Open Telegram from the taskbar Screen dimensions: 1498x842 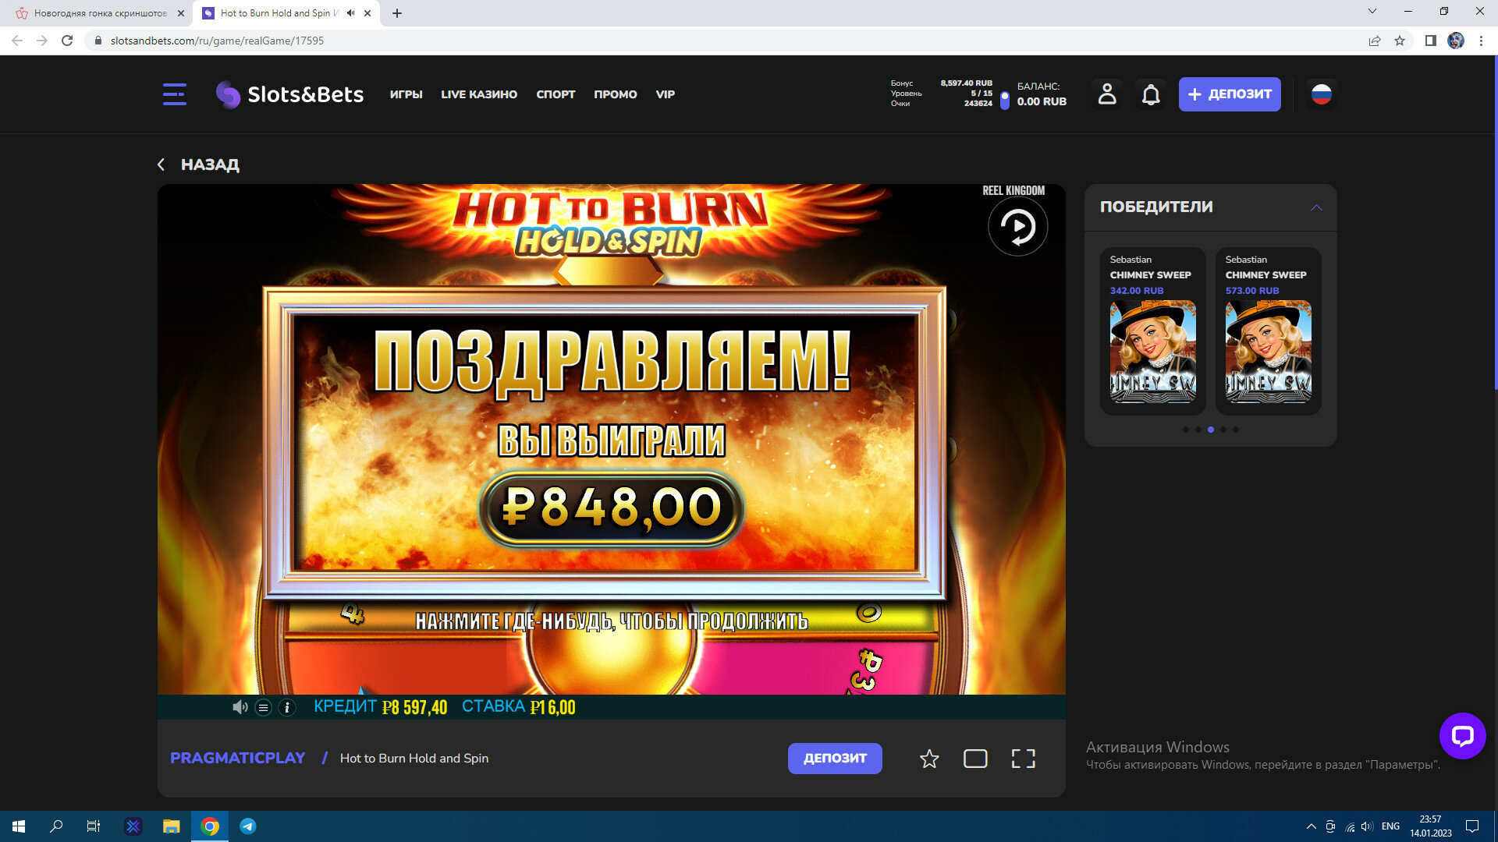248,826
